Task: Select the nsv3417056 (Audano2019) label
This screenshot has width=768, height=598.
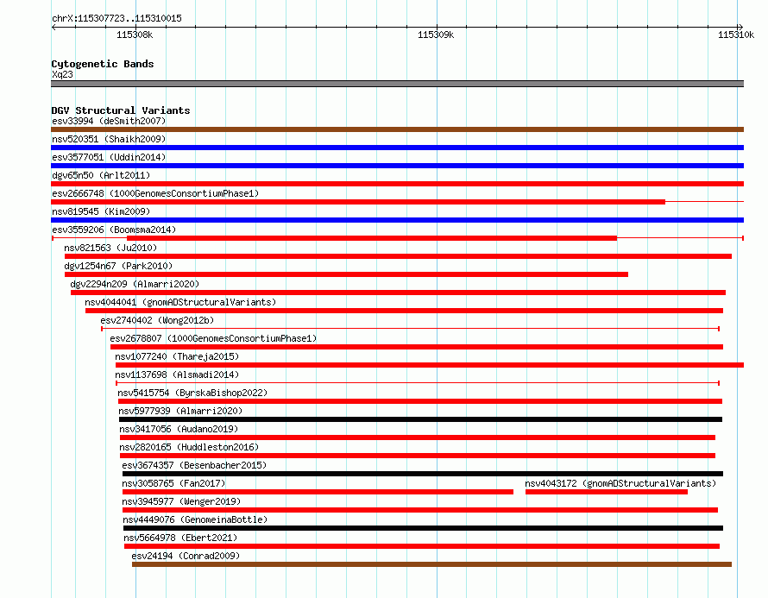Action: point(179,429)
